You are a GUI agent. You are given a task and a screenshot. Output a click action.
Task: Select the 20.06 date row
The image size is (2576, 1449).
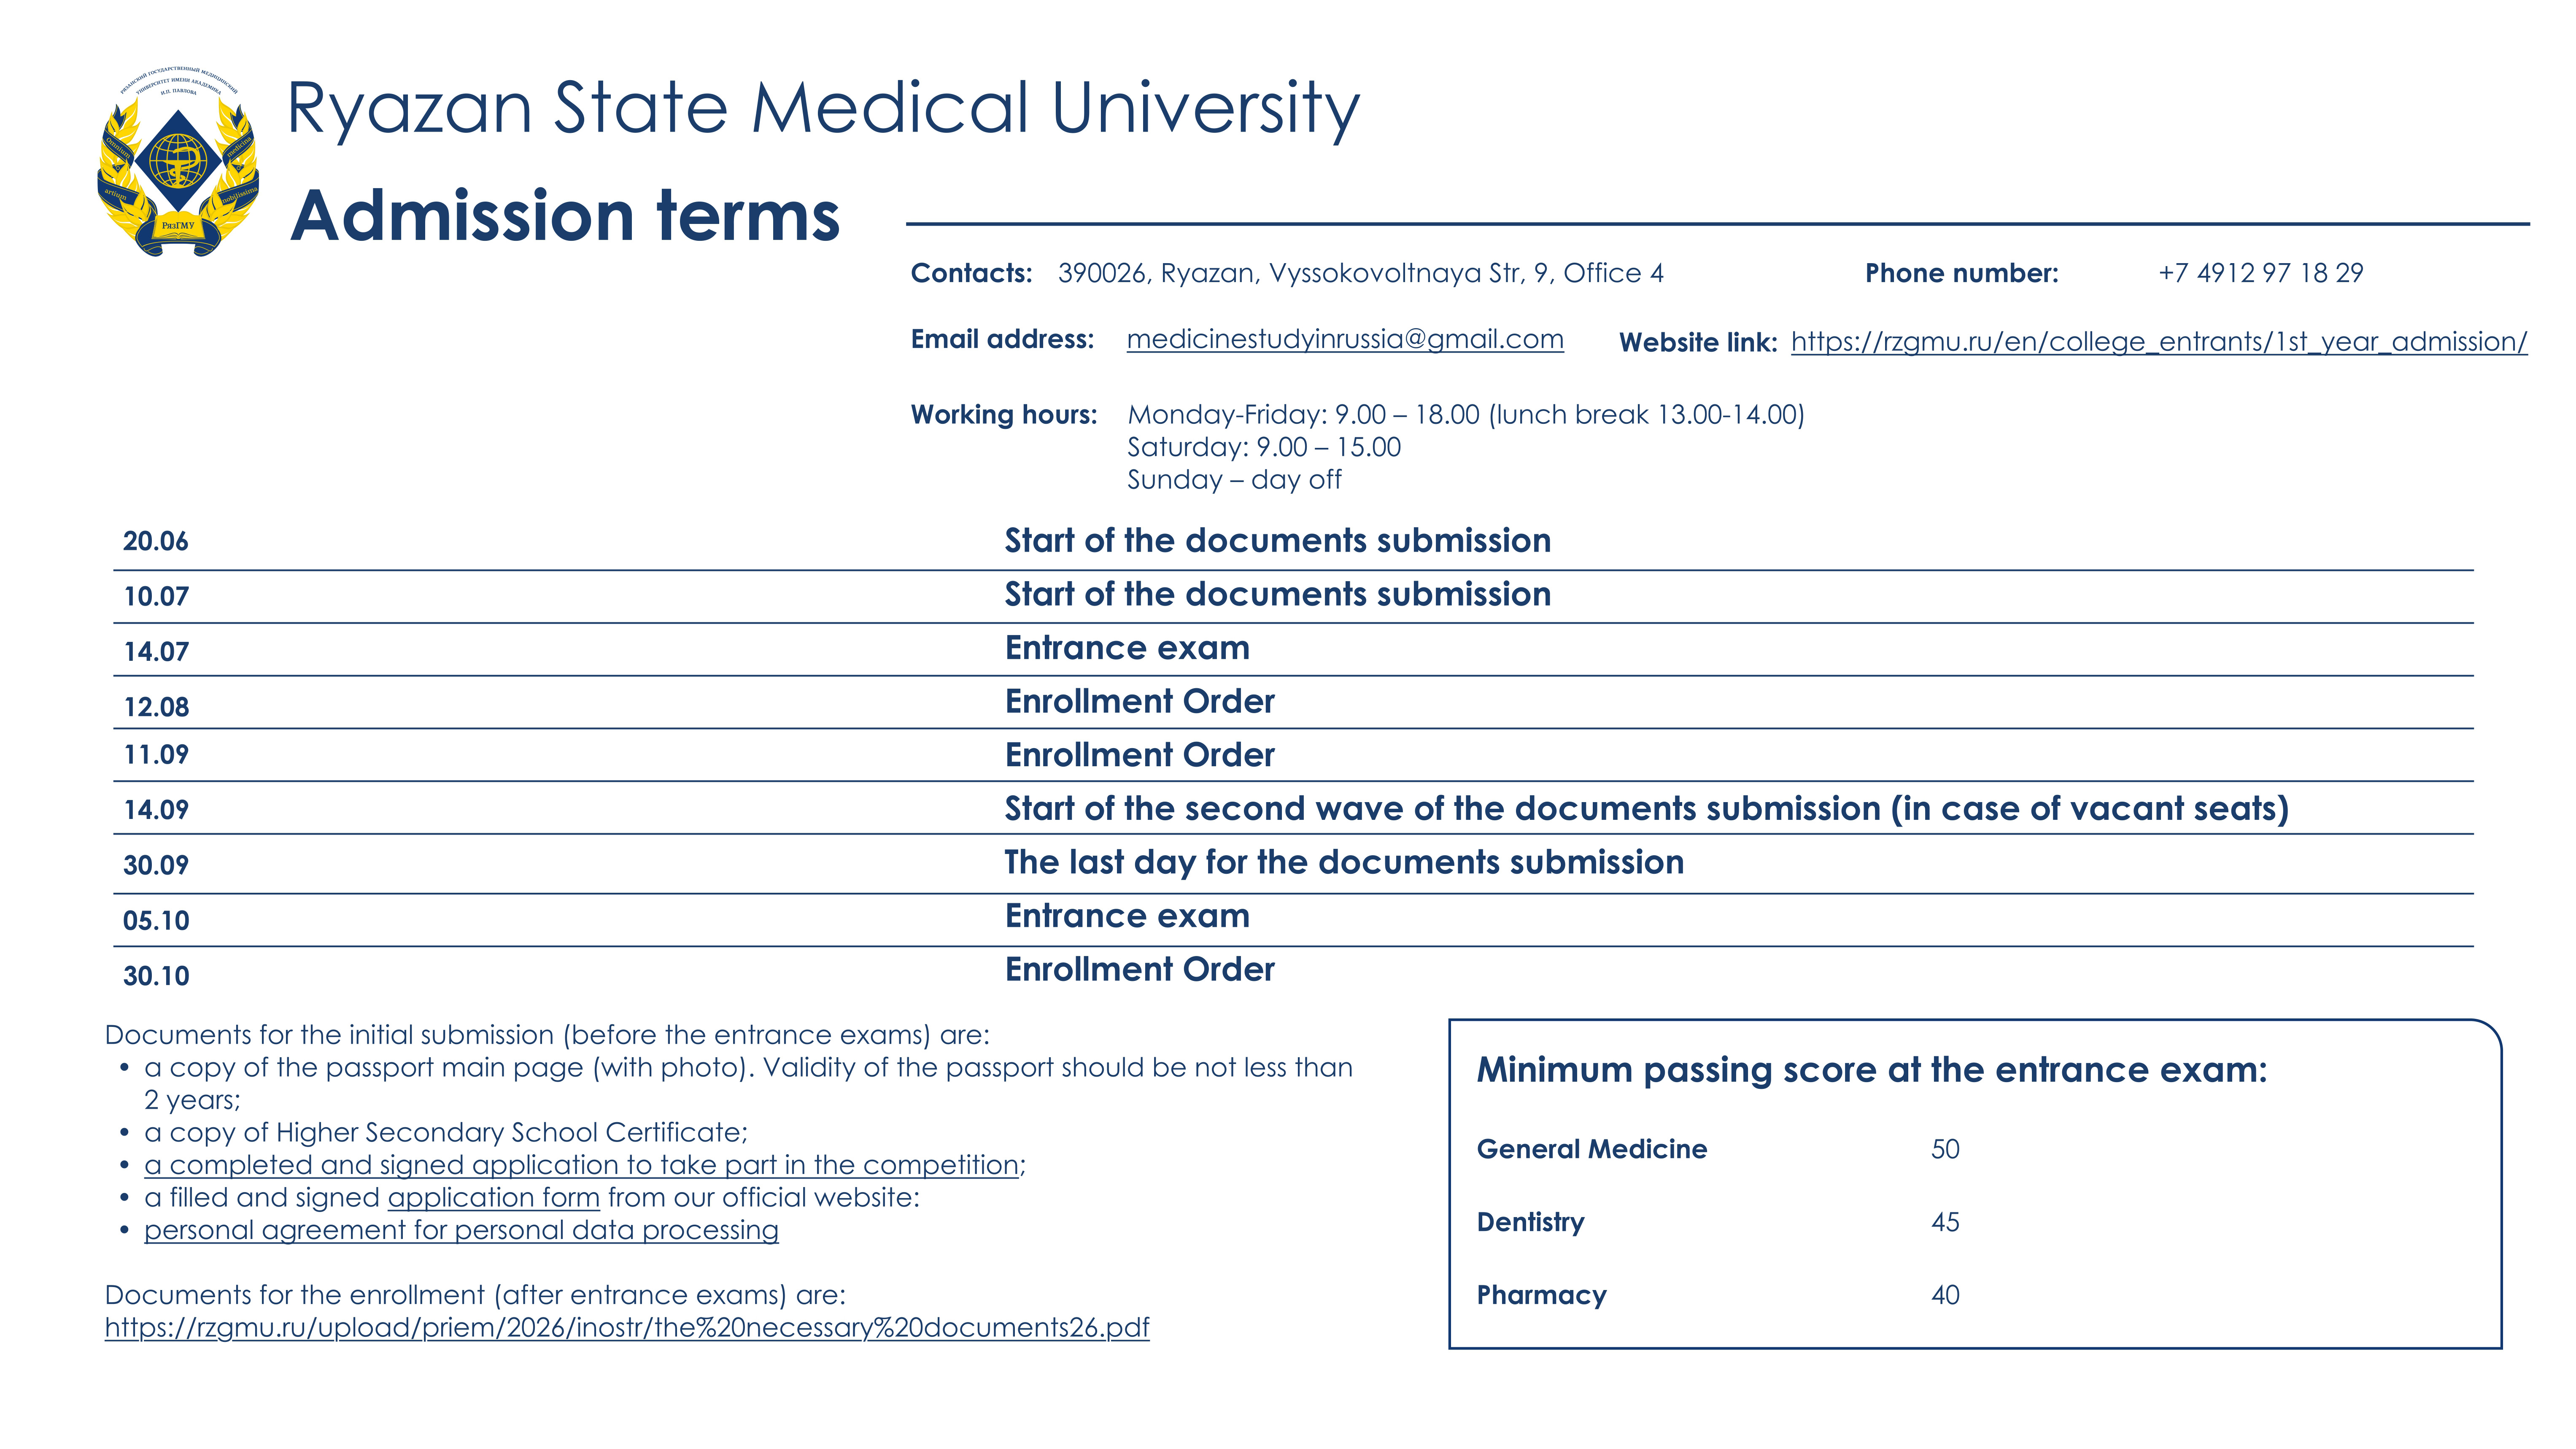click(1293, 541)
